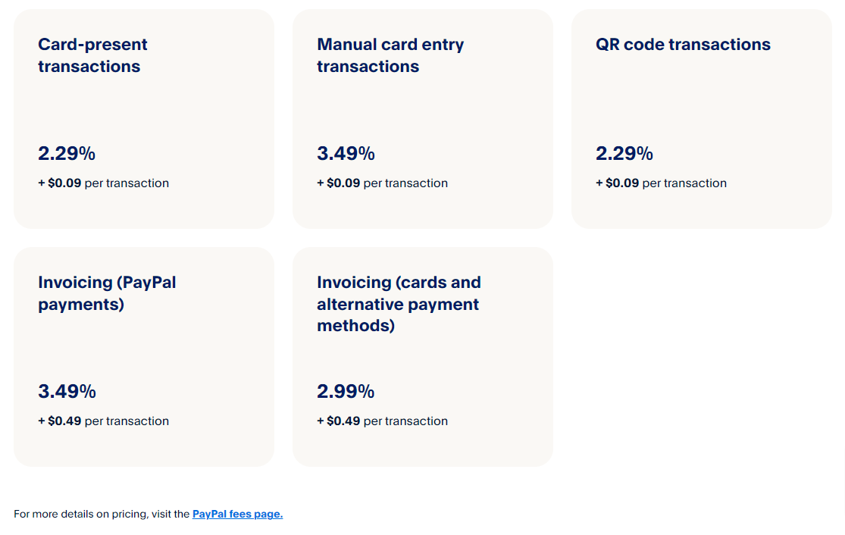Click the 'For more details on pricing' text

(102, 514)
